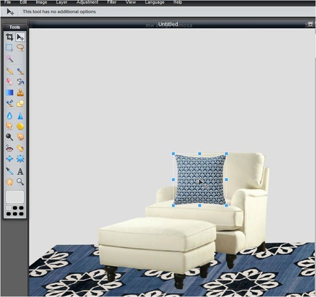Select the Magic Wand tool
The height and width of the screenshot is (297, 316).
(9, 59)
